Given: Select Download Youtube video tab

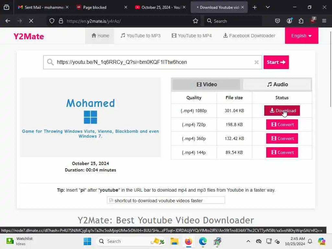Looking at the screenshot, I should point(219,7).
